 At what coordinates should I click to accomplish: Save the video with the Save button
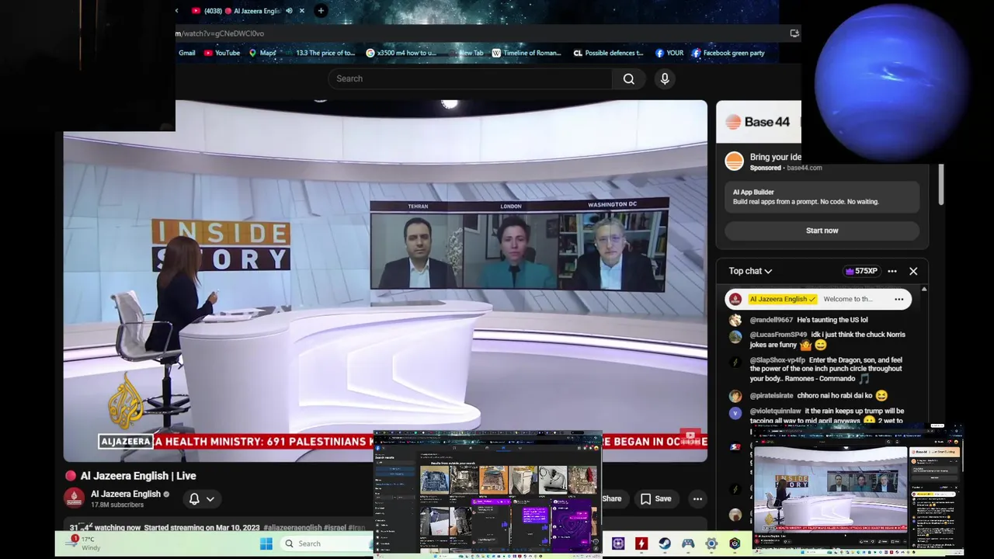(655, 498)
